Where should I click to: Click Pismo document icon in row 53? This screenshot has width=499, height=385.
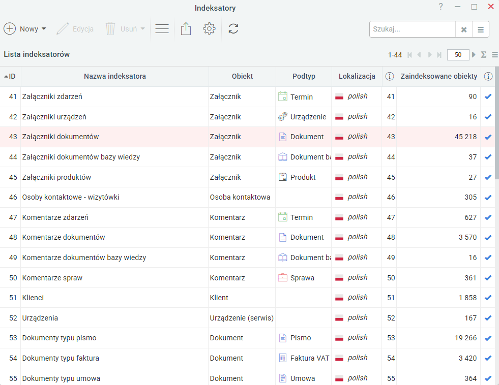[283, 338]
